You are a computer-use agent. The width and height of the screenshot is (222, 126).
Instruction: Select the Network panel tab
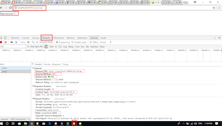point(46,38)
